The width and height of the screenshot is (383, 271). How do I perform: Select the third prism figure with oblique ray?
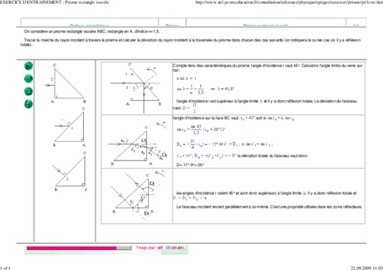point(70,171)
